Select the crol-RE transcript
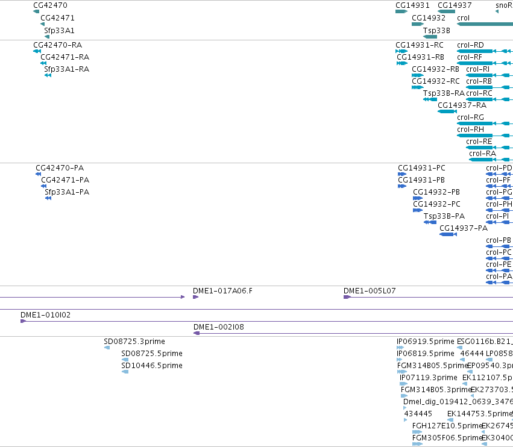513x447 pixels. coord(479,142)
